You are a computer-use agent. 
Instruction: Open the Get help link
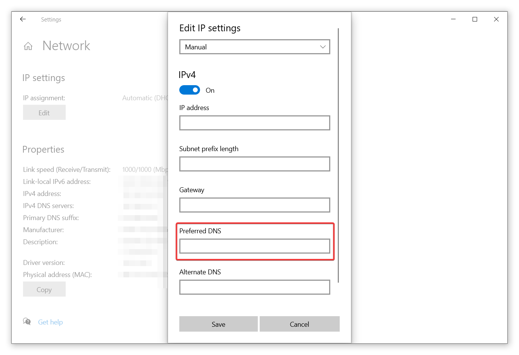(51, 322)
